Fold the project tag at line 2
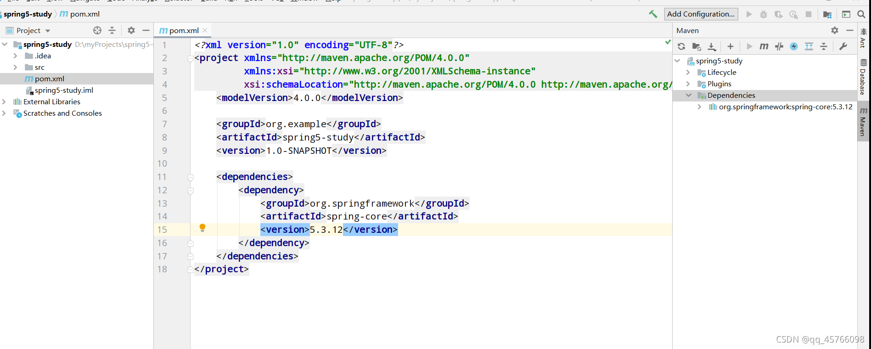 (x=191, y=58)
